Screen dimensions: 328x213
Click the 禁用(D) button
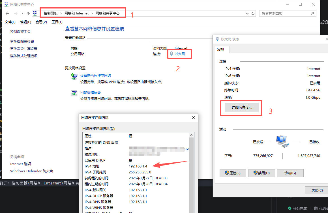point(261,173)
